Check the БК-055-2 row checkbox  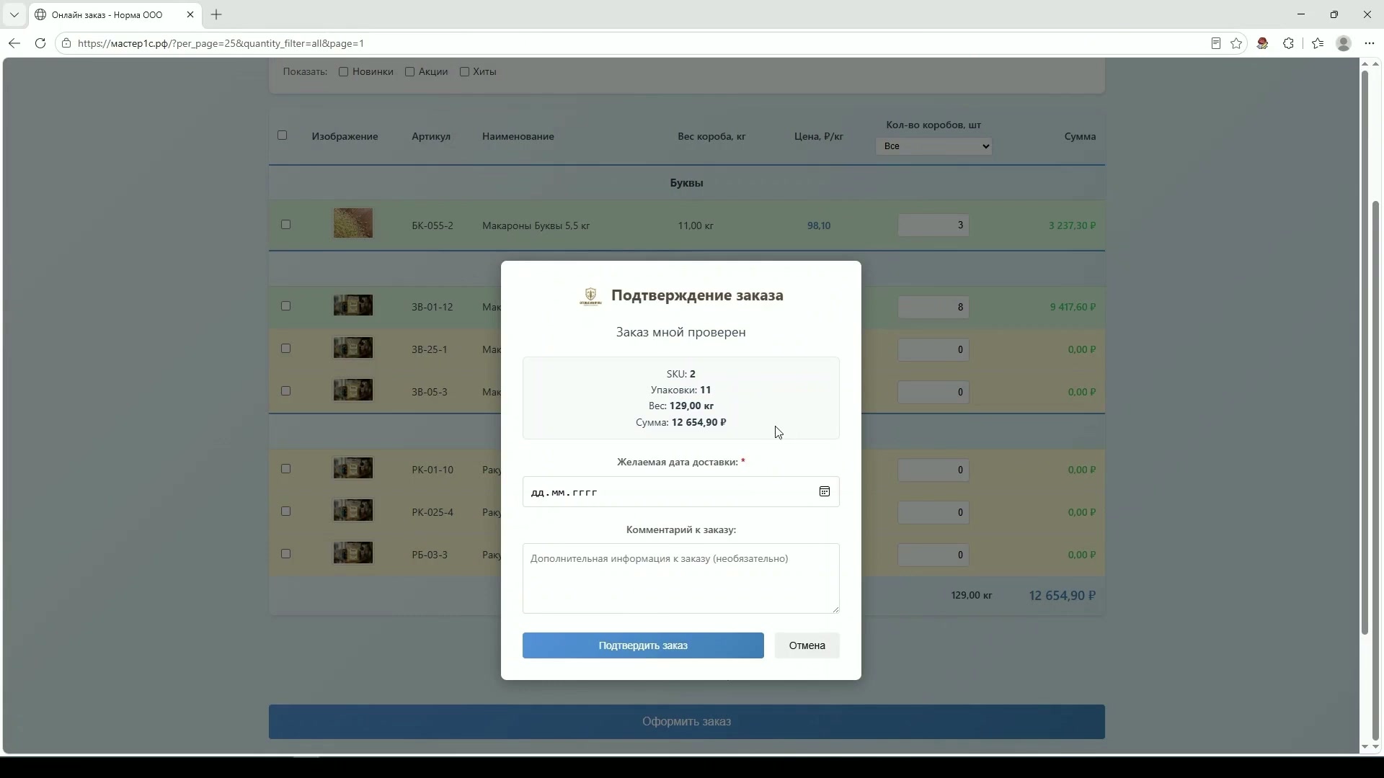285,224
